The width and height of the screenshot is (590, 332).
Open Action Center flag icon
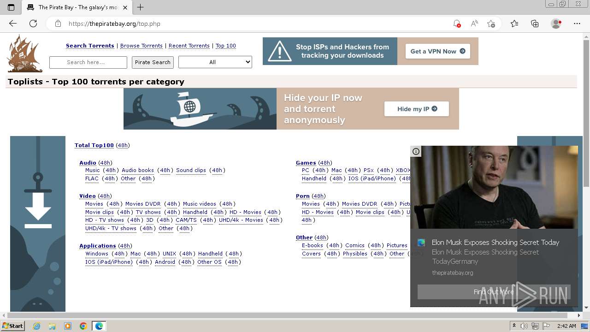546,326
